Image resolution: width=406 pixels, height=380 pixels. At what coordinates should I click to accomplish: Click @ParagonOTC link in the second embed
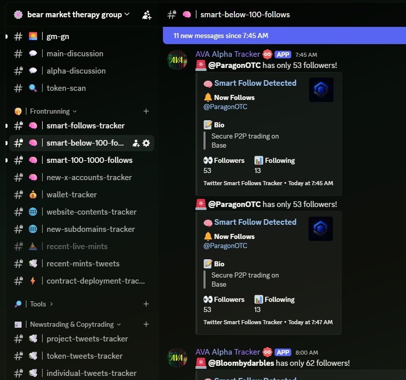(225, 246)
